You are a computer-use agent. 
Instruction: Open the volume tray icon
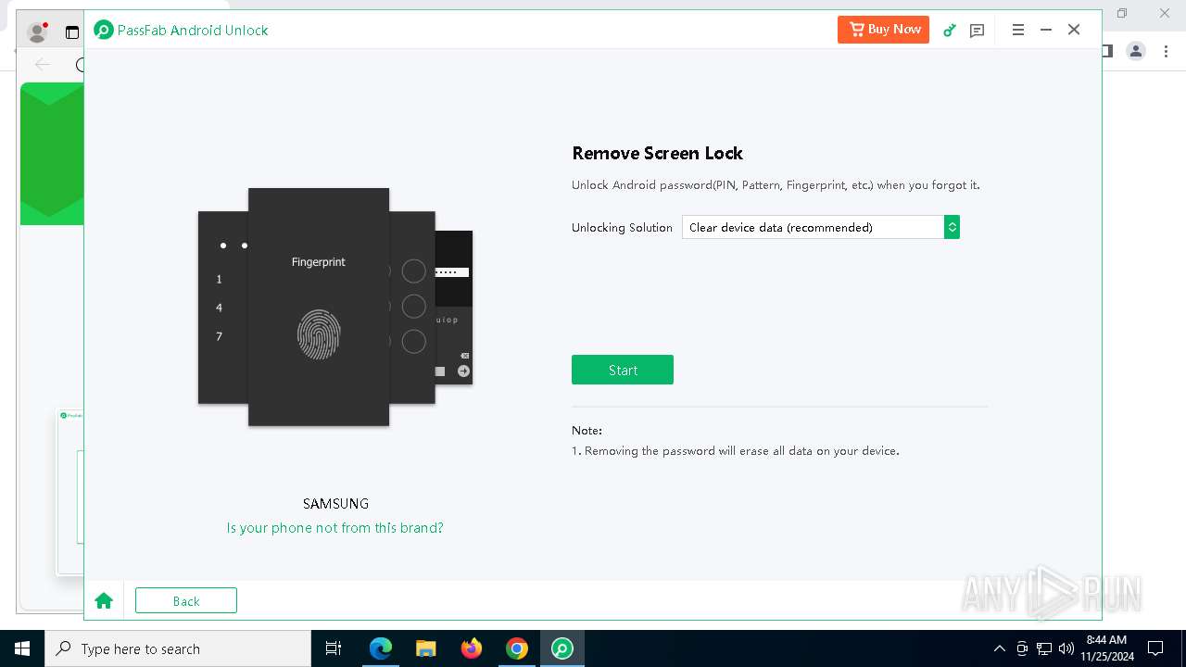(x=1066, y=648)
